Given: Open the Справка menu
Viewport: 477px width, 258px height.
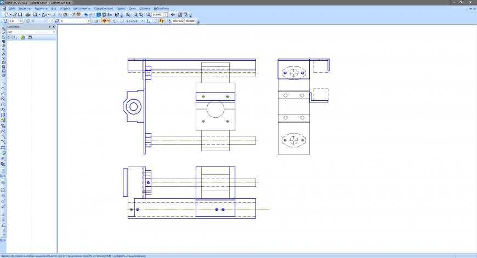Looking at the screenshot, I should 145,9.
